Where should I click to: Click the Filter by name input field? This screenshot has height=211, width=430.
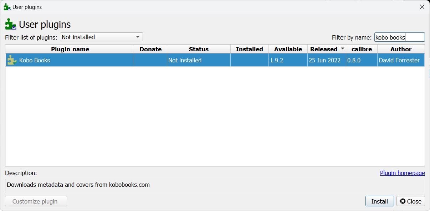coord(399,37)
